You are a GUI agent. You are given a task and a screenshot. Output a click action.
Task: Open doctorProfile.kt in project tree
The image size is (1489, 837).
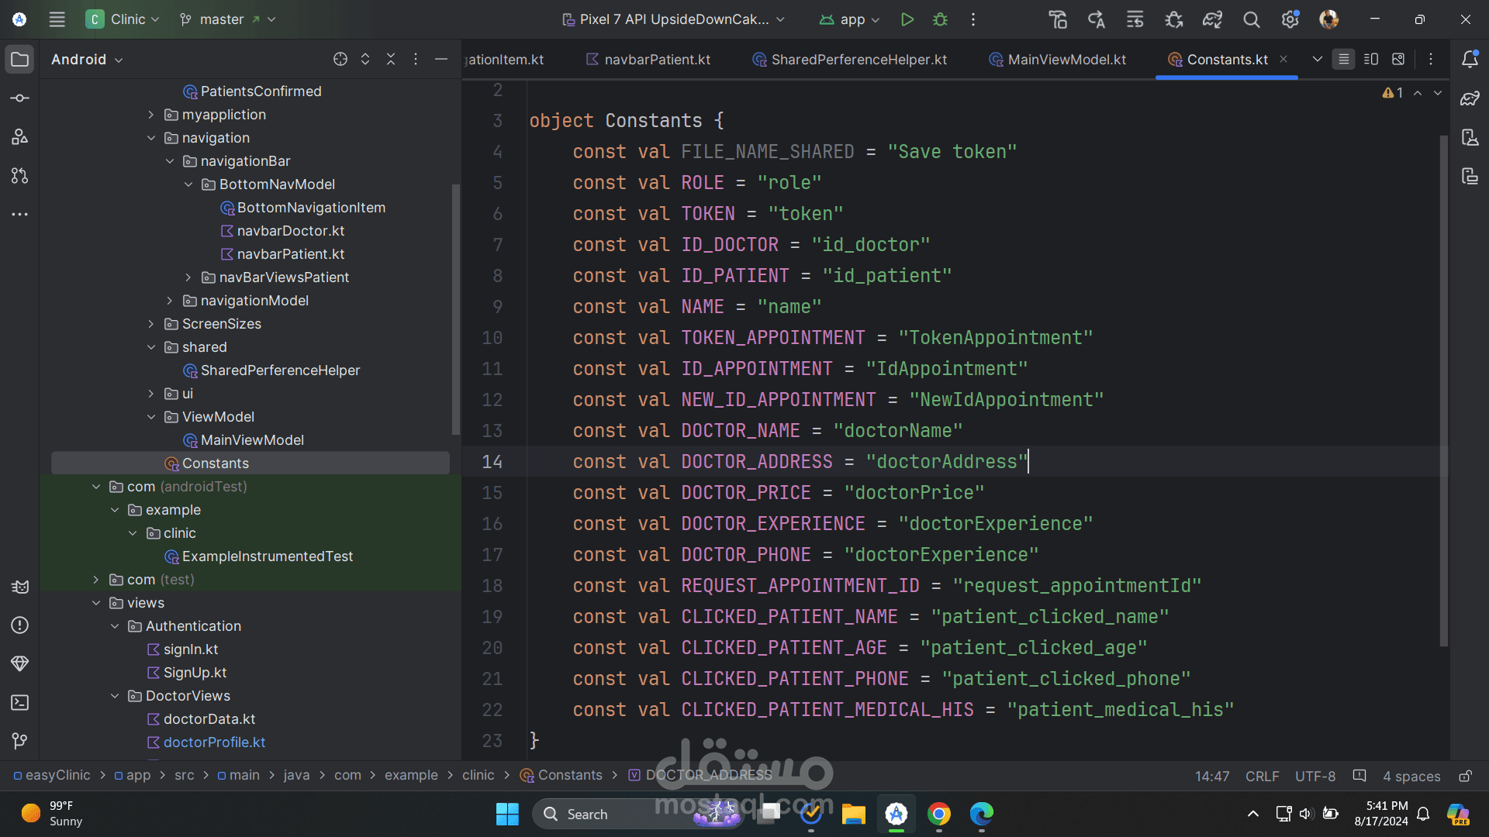[x=214, y=742]
